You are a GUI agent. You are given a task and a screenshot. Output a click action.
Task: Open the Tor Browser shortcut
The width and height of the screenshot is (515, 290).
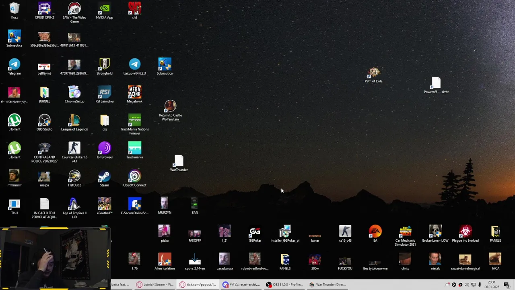(x=105, y=150)
